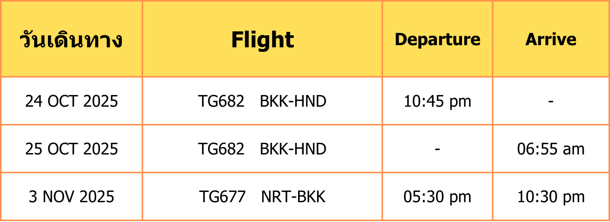The width and height of the screenshot is (610, 222).
Task: Select the 24 OCT 2025 date cell
Action: pyautogui.click(x=72, y=102)
